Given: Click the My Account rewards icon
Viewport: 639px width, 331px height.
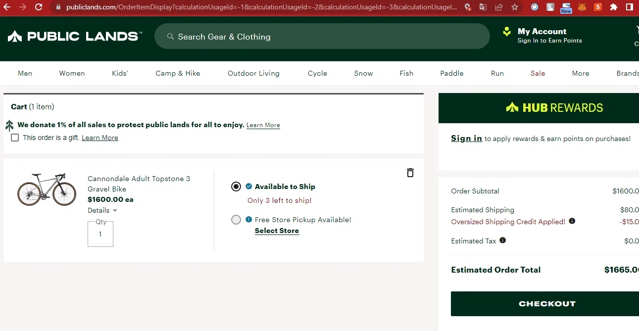Looking at the screenshot, I should [x=507, y=32].
